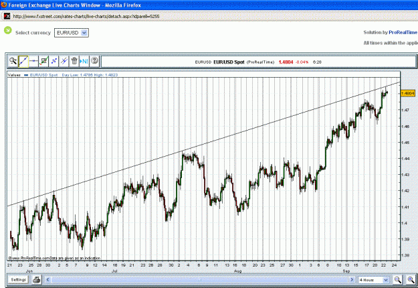
Task: Click the red 1.4804 quote value
Action: 286,62
